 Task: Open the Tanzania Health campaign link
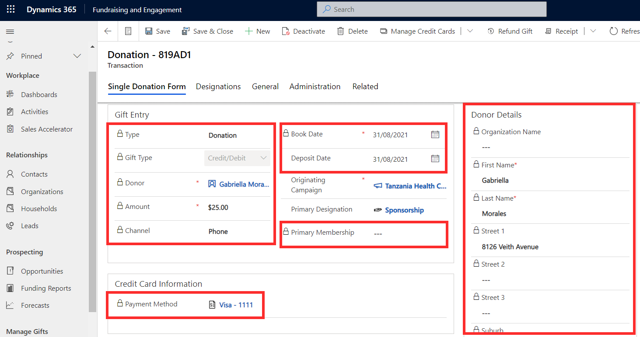point(416,186)
